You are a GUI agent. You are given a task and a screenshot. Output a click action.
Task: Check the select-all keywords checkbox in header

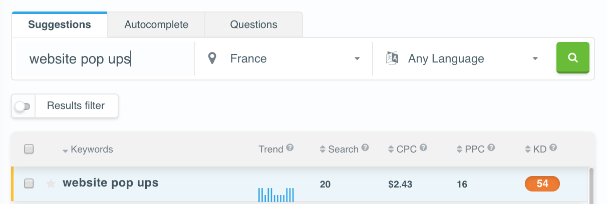29,149
